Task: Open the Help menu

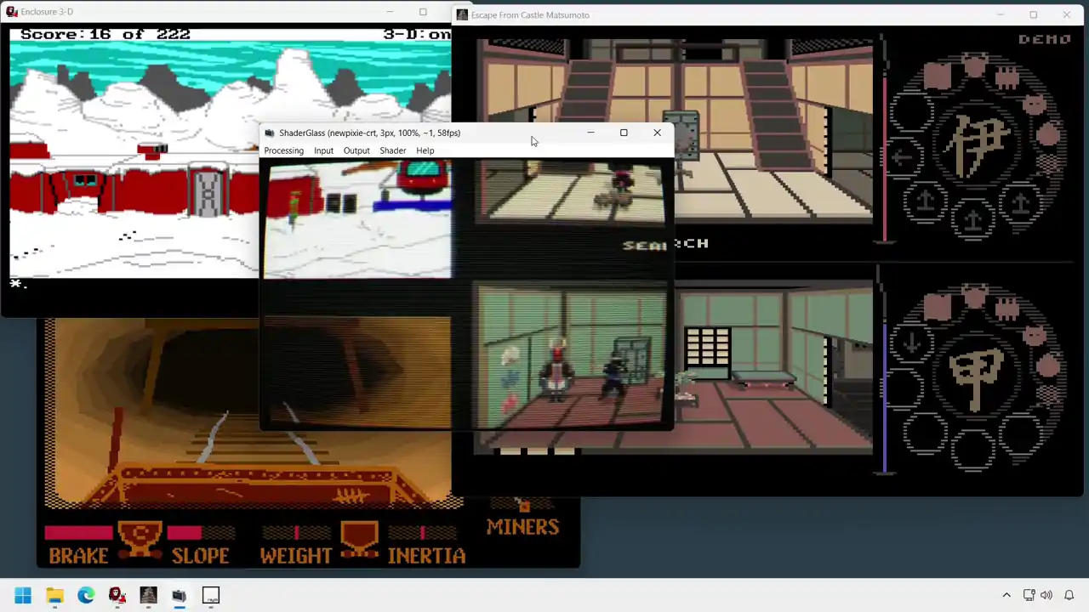Action: [x=425, y=150]
